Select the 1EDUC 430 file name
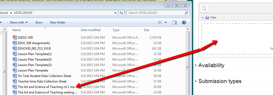The height and width of the screenshot is (95, 273). pyautogui.click(x=25, y=37)
